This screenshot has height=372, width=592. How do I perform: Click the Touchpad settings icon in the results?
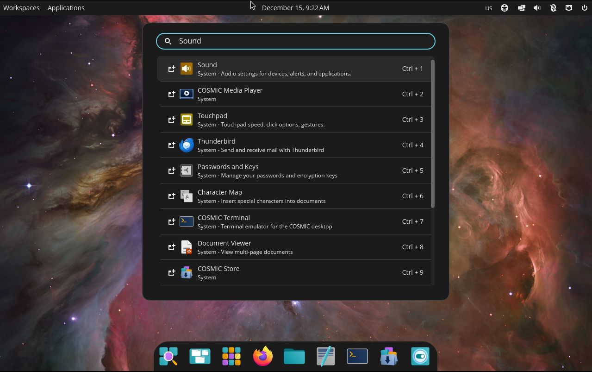186,119
